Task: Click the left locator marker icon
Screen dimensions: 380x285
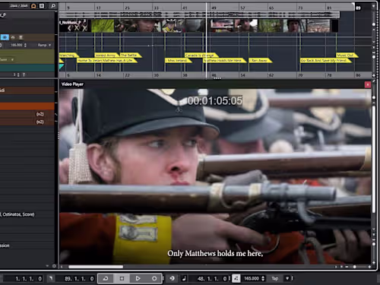Action: 51,278
